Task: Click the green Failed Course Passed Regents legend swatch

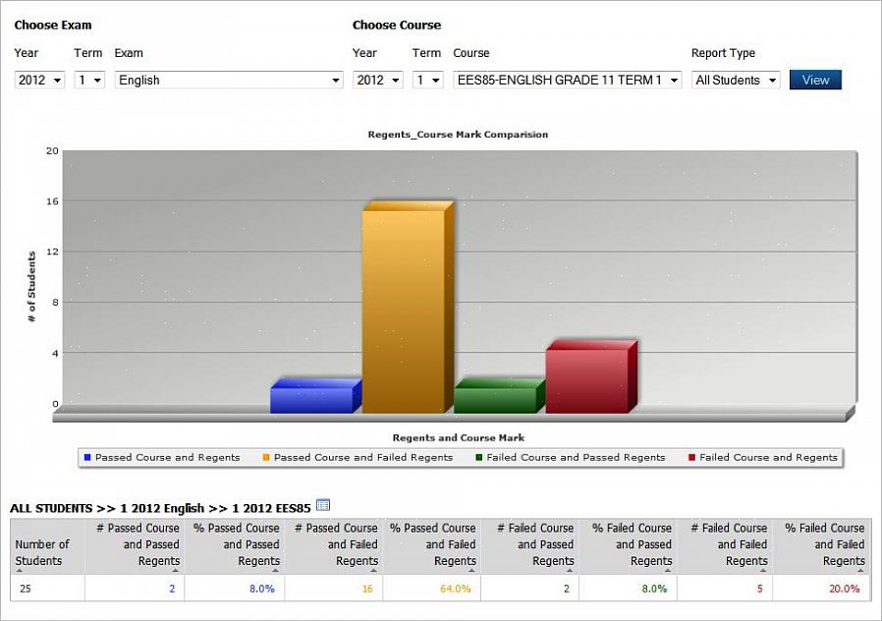Action: pos(478,457)
